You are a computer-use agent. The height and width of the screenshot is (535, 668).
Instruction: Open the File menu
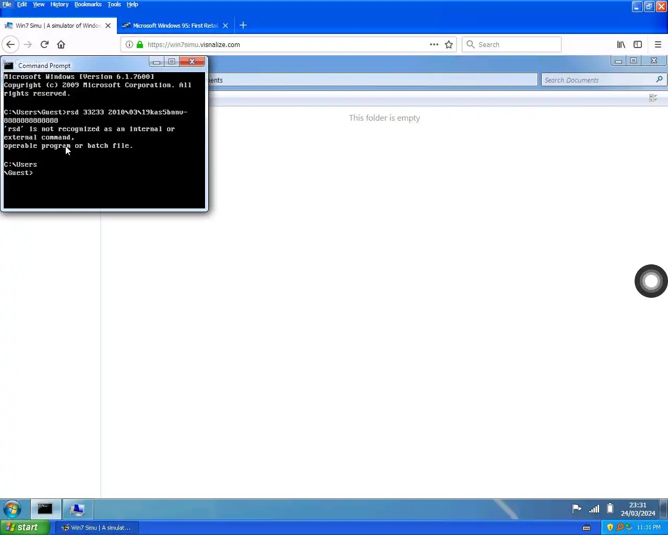pos(7,4)
